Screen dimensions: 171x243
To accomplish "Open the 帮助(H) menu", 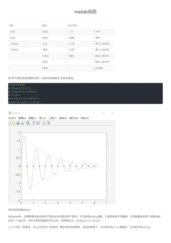I will click(x=85, y=118).
